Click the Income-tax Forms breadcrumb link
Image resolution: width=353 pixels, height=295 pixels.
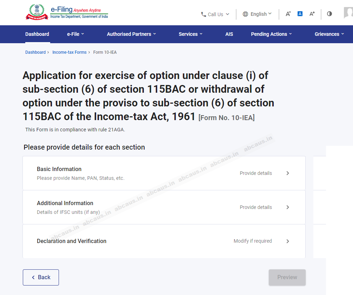(69, 52)
